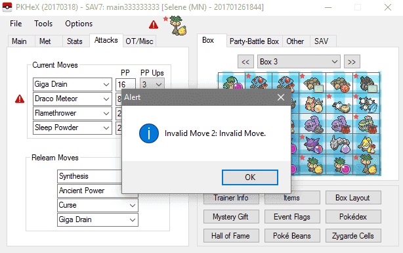Open the Box 3 selection dropdown
Viewport: 403px width, 253px height.
299,62
